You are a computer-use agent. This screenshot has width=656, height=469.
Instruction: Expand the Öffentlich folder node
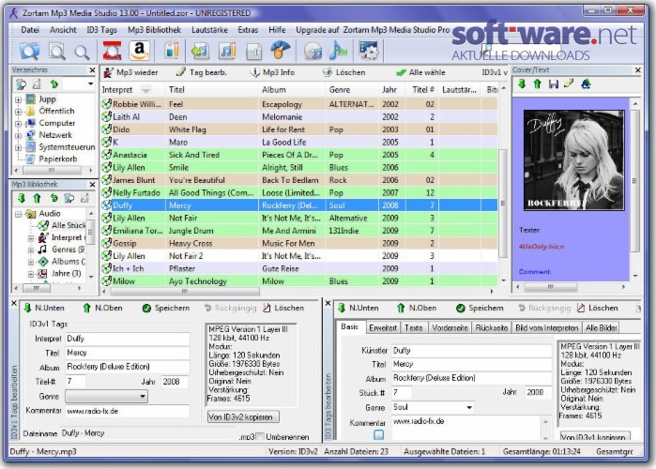click(x=18, y=112)
